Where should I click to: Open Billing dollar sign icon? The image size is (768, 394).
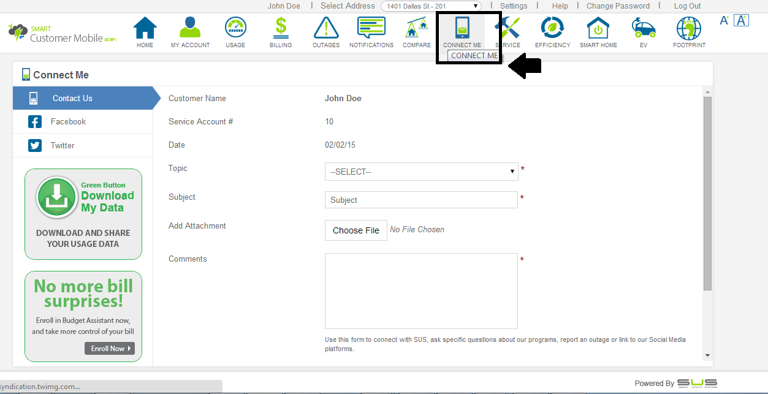click(x=281, y=29)
